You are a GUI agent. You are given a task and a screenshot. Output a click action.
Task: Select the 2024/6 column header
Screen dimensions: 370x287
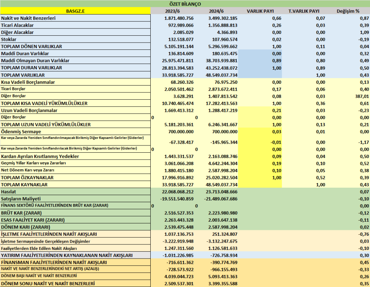[216, 11]
